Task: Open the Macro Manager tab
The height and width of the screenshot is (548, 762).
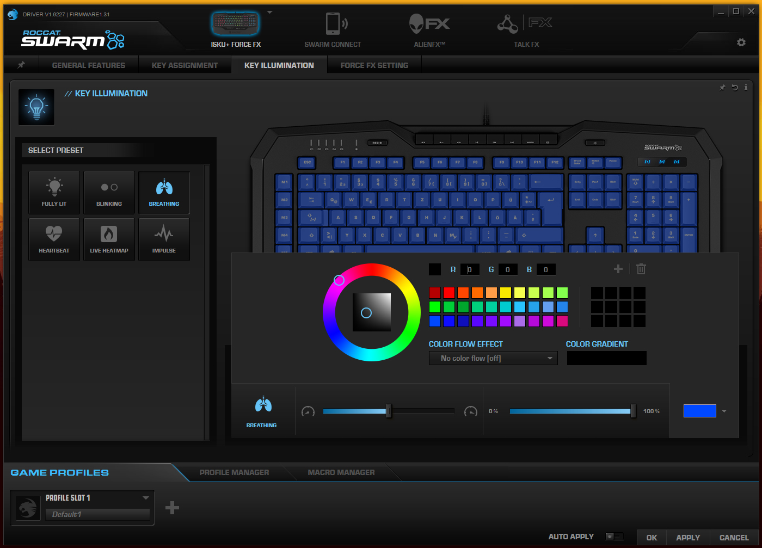Action: point(341,472)
